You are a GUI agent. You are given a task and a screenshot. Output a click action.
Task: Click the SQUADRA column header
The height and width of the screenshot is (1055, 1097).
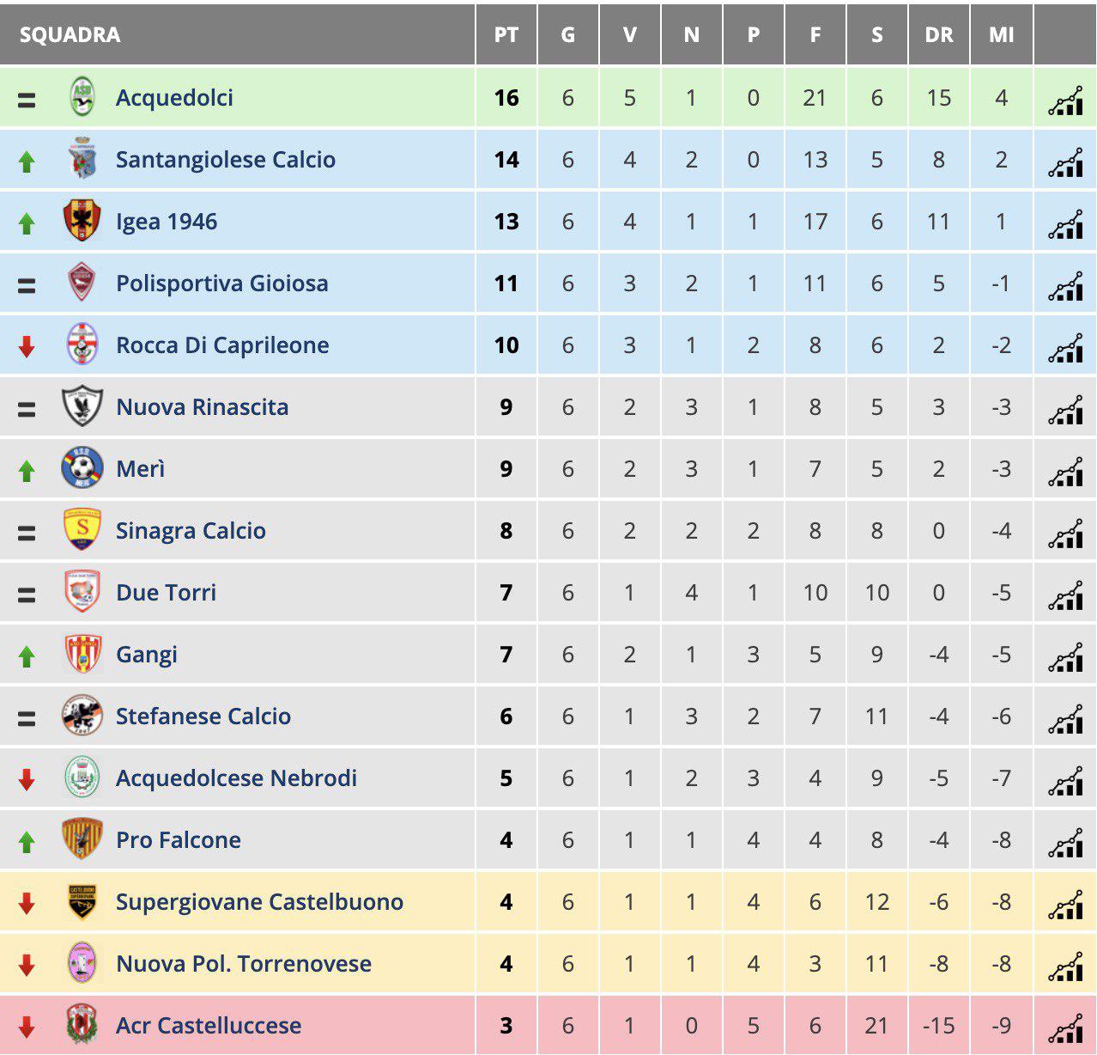[70, 34]
